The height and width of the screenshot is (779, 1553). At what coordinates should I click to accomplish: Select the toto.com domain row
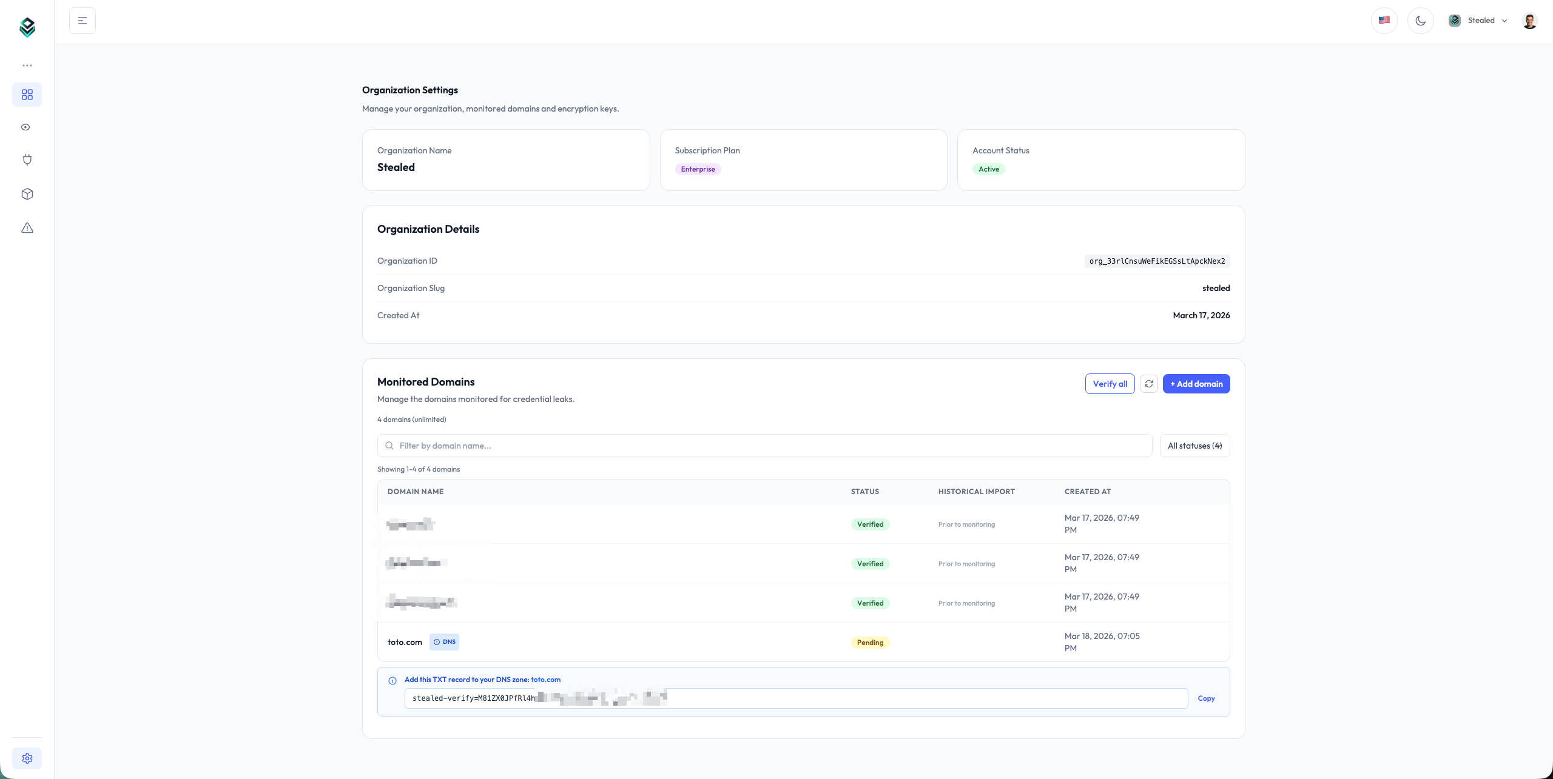(404, 641)
